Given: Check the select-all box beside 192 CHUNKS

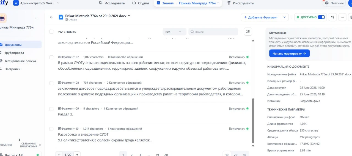Looking at the screenshot, I should [51, 32].
